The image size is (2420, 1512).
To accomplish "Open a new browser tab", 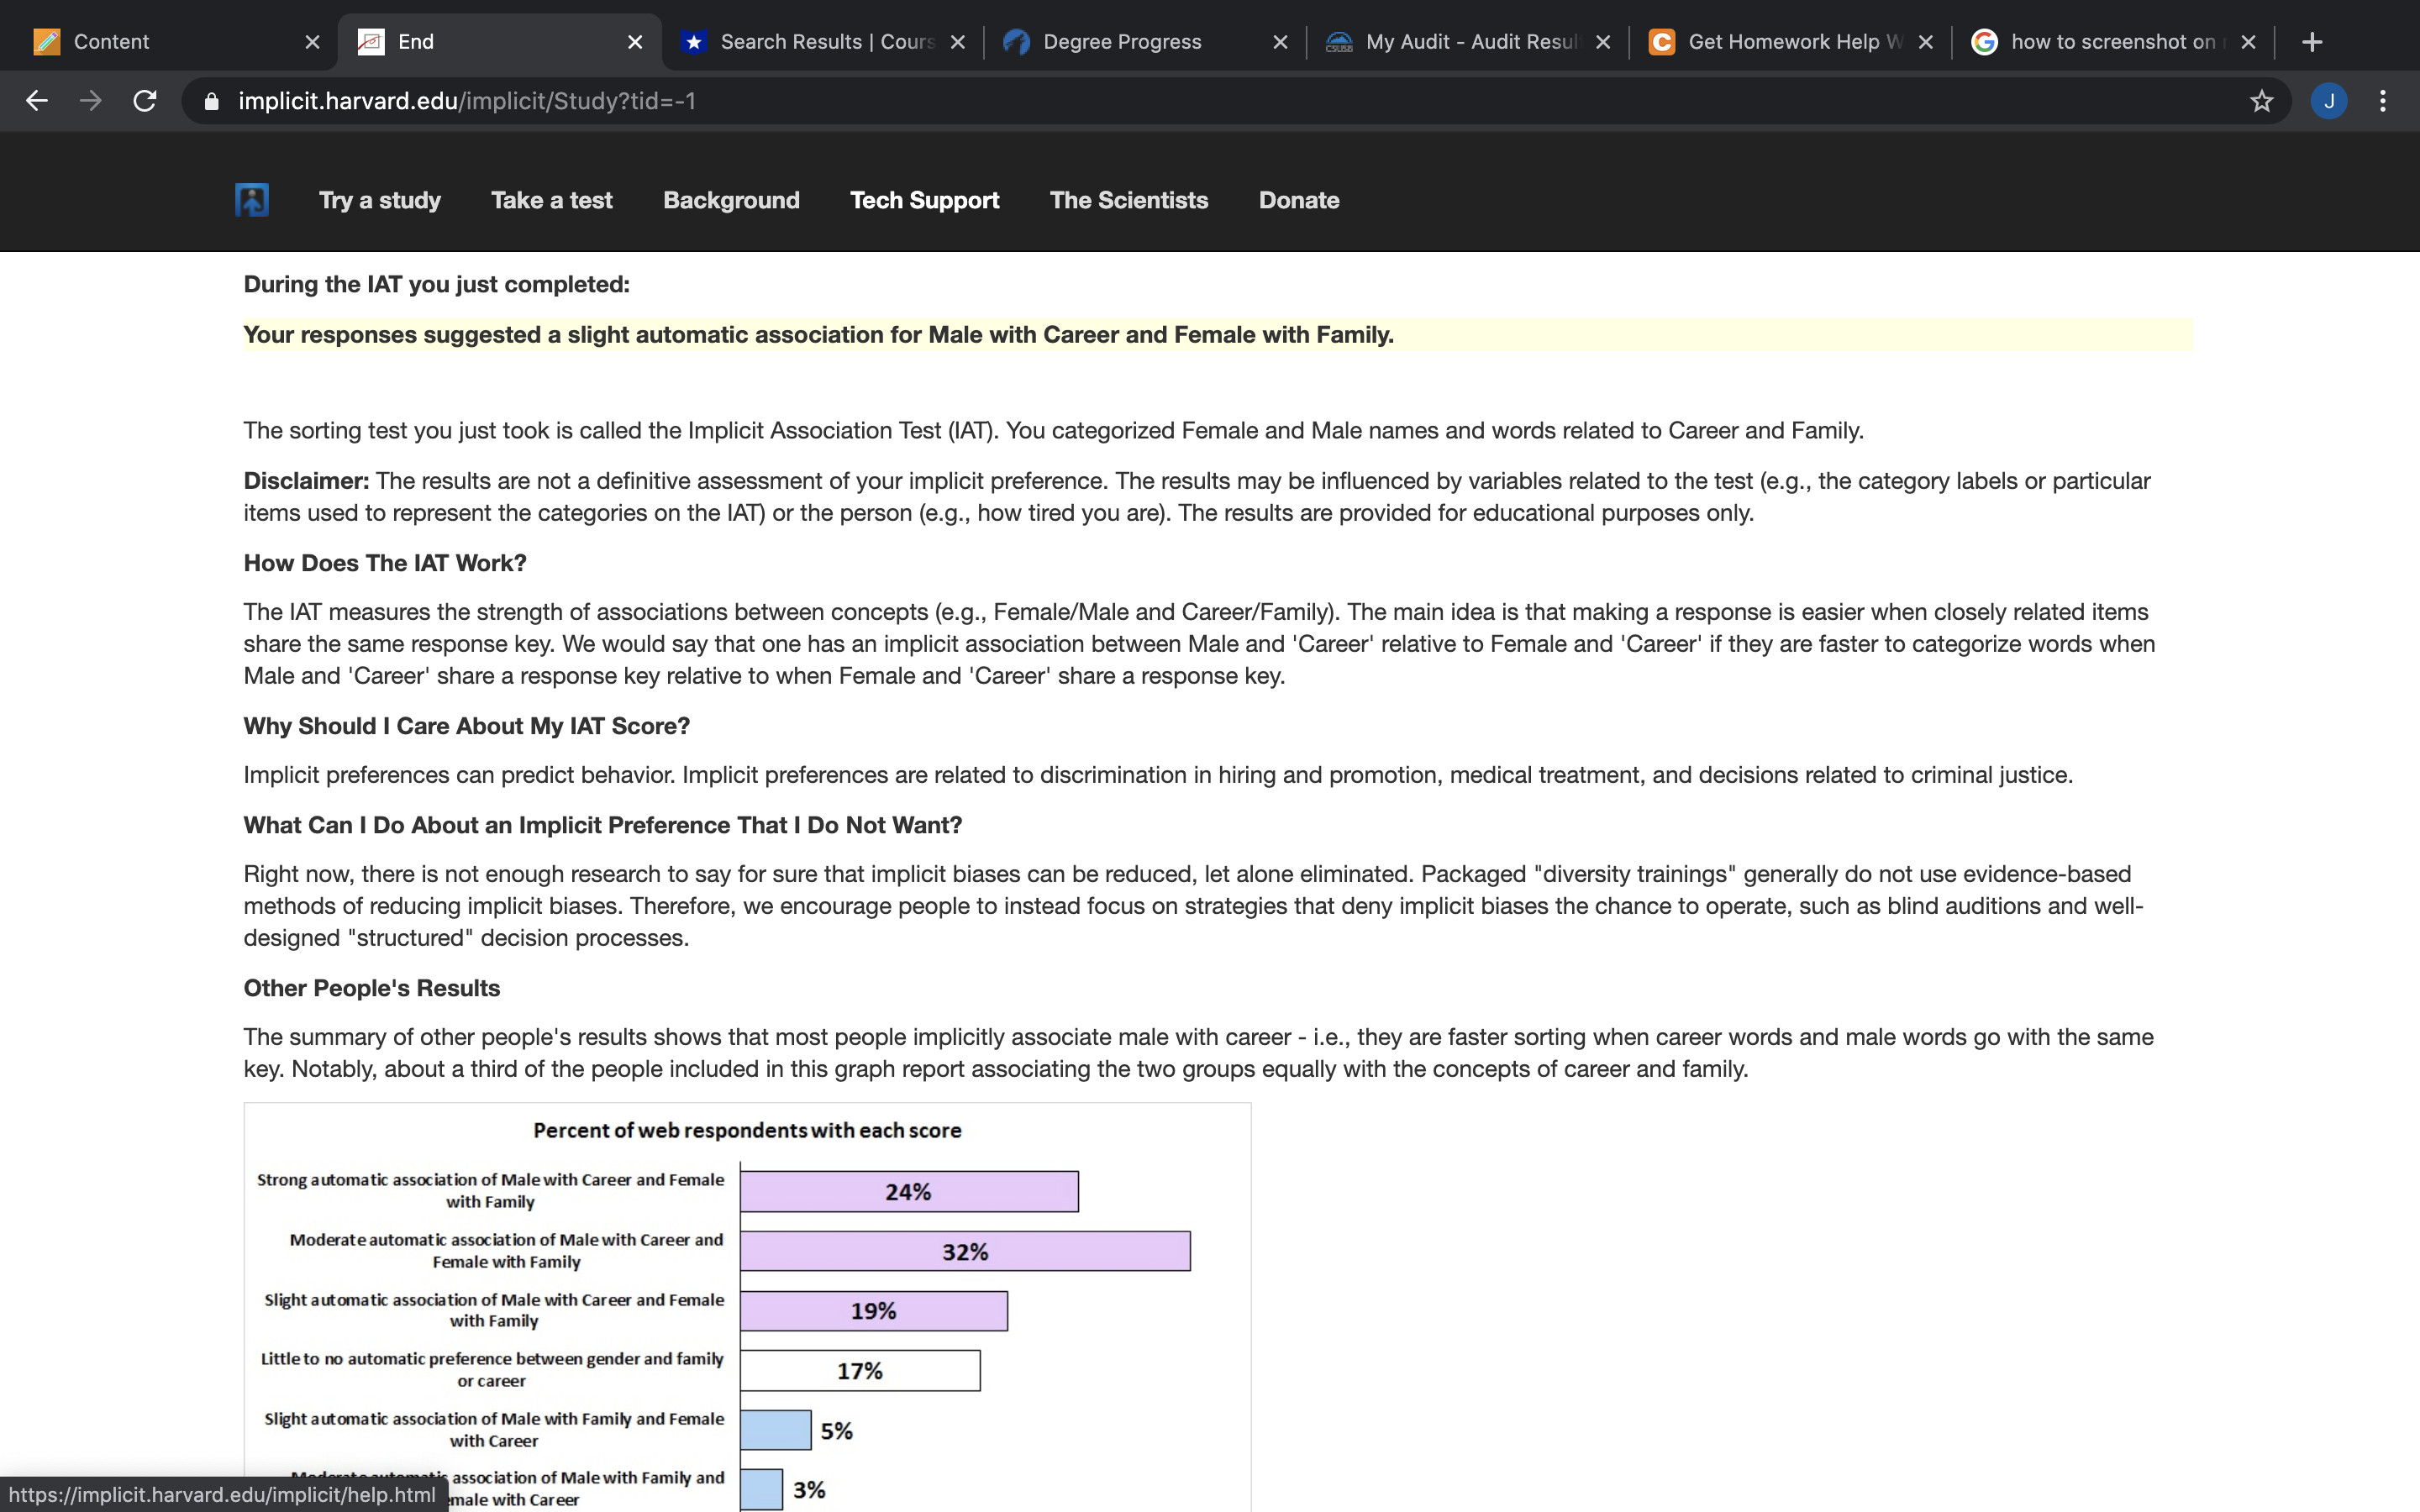I will [2313, 41].
